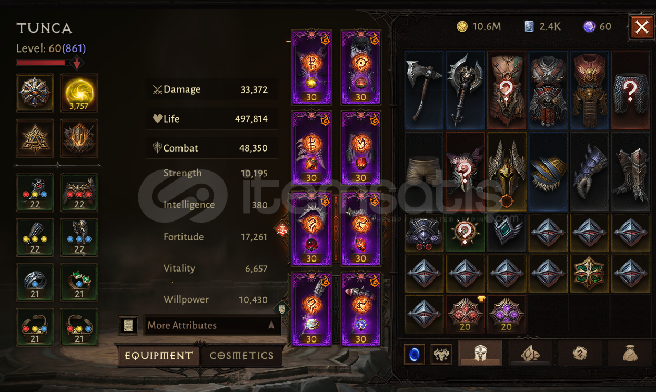Click the red experience progress bar
This screenshot has height=392, width=656.
coord(41,63)
